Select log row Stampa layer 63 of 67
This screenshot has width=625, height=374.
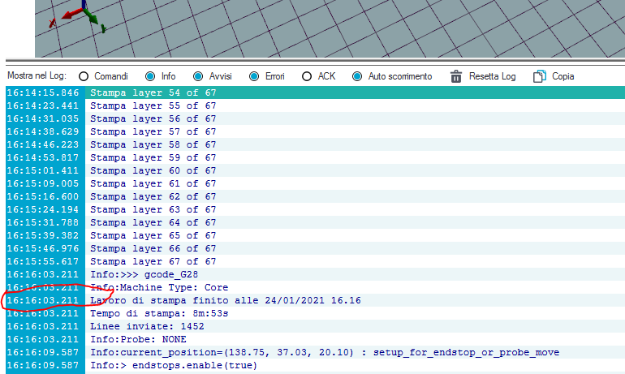point(315,209)
